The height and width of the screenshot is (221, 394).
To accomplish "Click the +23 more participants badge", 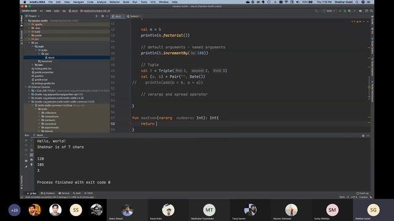I will (14, 210).
